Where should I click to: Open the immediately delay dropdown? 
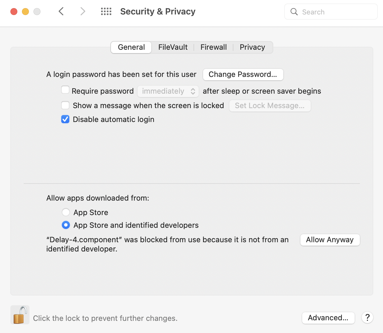point(168,91)
